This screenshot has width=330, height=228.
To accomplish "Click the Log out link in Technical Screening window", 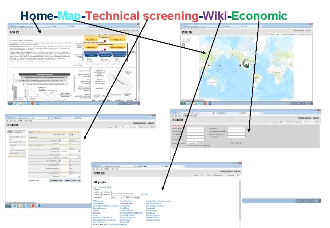I will [x=151, y=123].
